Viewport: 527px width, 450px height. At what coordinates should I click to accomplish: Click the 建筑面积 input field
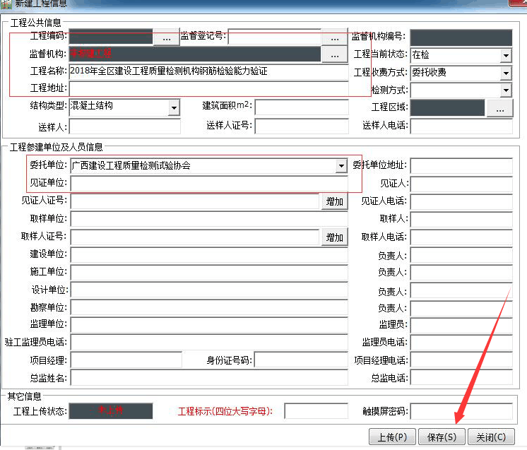(x=302, y=107)
